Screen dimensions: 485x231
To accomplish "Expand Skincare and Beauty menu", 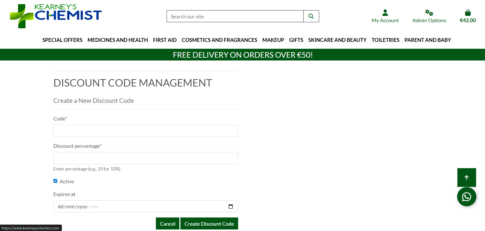I will (337, 40).
